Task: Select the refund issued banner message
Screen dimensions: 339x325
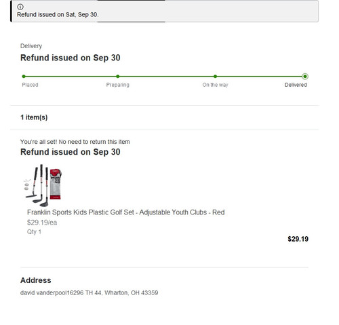Action: click(58, 15)
